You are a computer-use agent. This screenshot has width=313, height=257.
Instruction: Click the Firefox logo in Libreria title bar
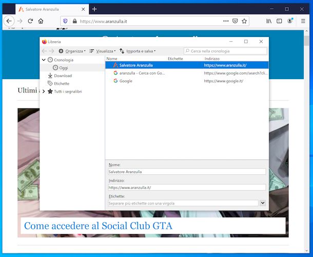coord(44,42)
